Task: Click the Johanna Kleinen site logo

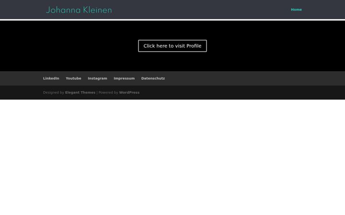Action: pyautogui.click(x=79, y=10)
